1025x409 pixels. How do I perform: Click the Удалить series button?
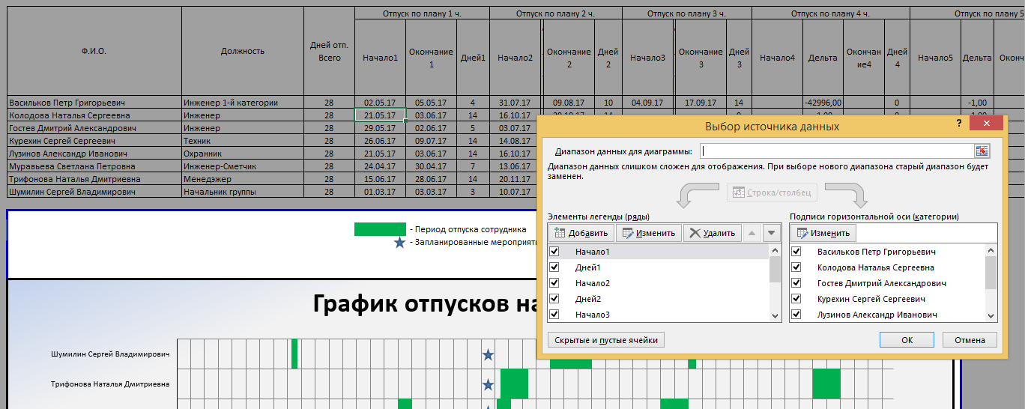pyautogui.click(x=712, y=233)
